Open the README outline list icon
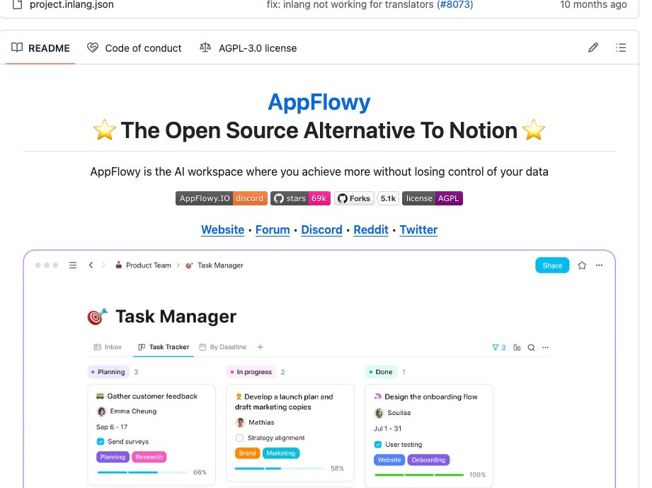This screenshot has height=488, width=652. tap(621, 47)
